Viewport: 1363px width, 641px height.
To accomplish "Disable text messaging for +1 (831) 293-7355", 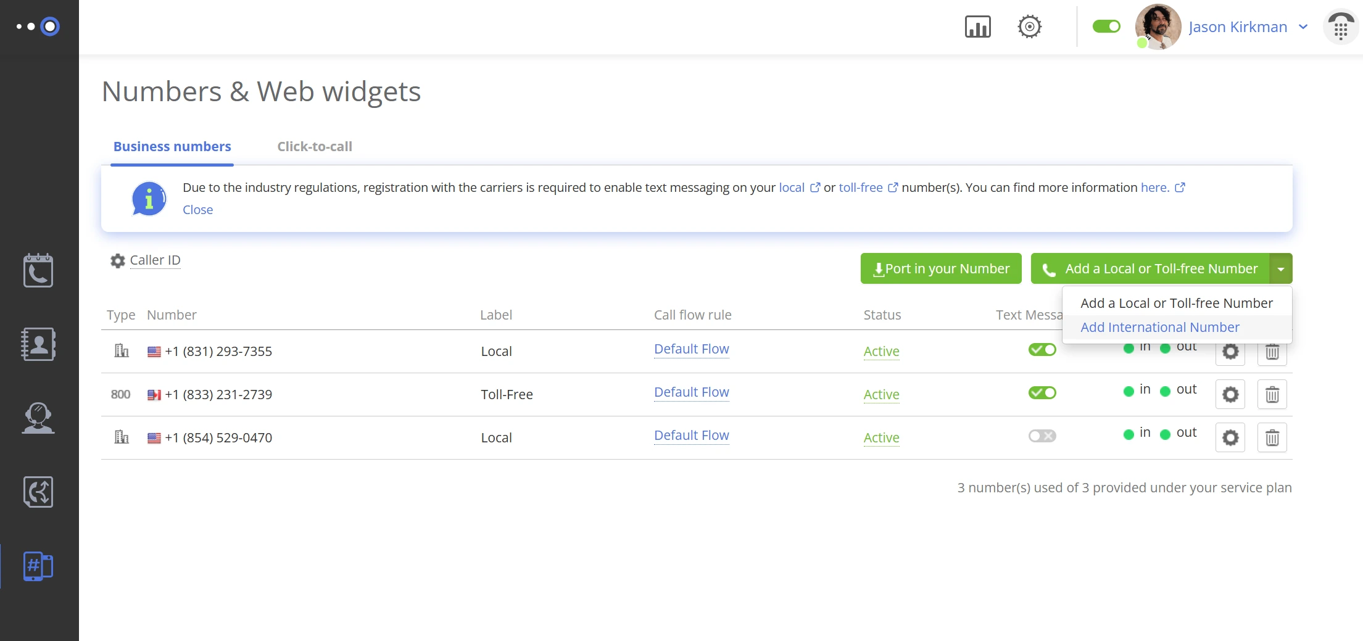I will [1042, 350].
